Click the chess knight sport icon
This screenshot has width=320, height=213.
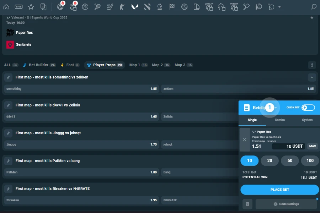[160, 6]
